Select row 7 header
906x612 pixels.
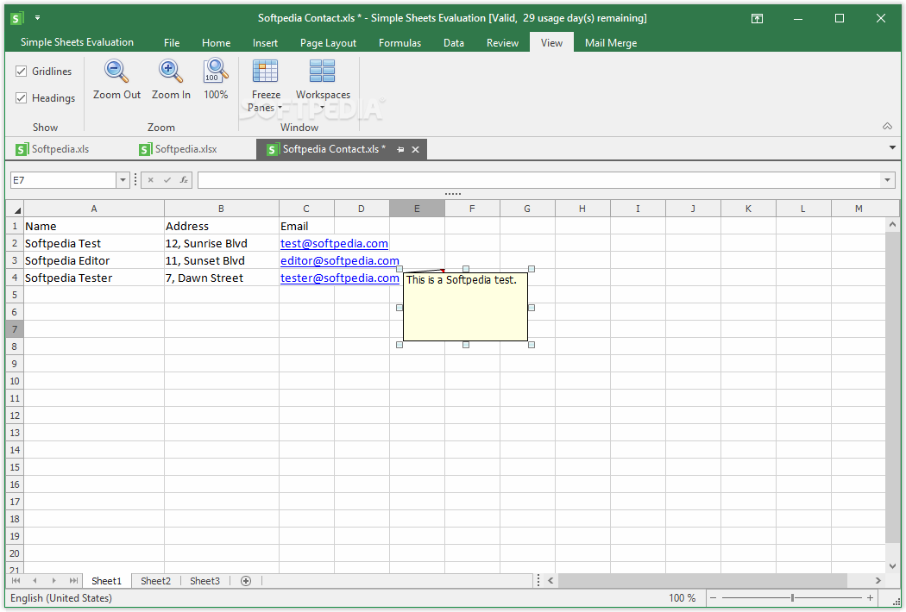(x=15, y=329)
